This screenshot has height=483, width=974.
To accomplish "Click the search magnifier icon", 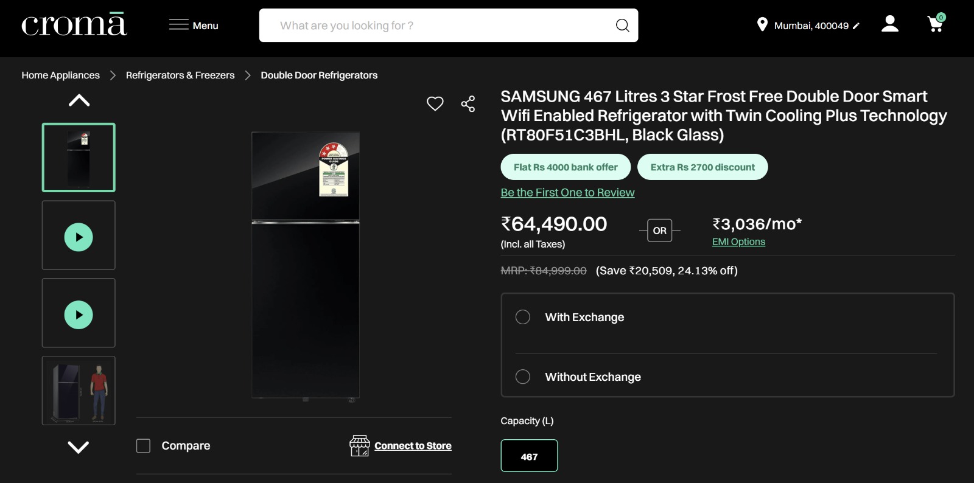I will tap(622, 26).
